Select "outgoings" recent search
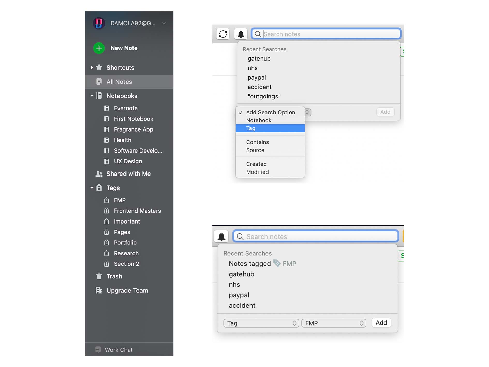 click(x=264, y=97)
